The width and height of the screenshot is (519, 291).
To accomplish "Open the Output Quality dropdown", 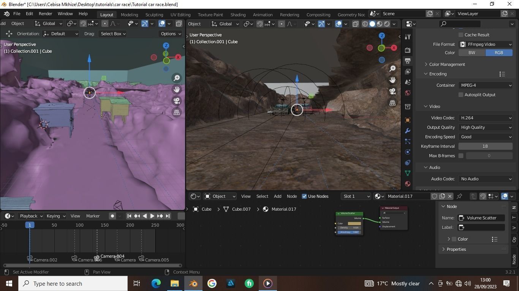I will pyautogui.click(x=486, y=127).
